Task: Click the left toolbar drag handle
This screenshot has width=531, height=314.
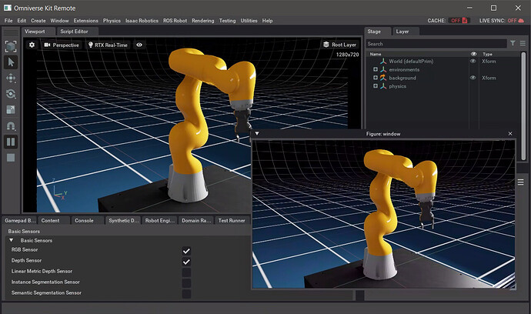Action: [11, 32]
